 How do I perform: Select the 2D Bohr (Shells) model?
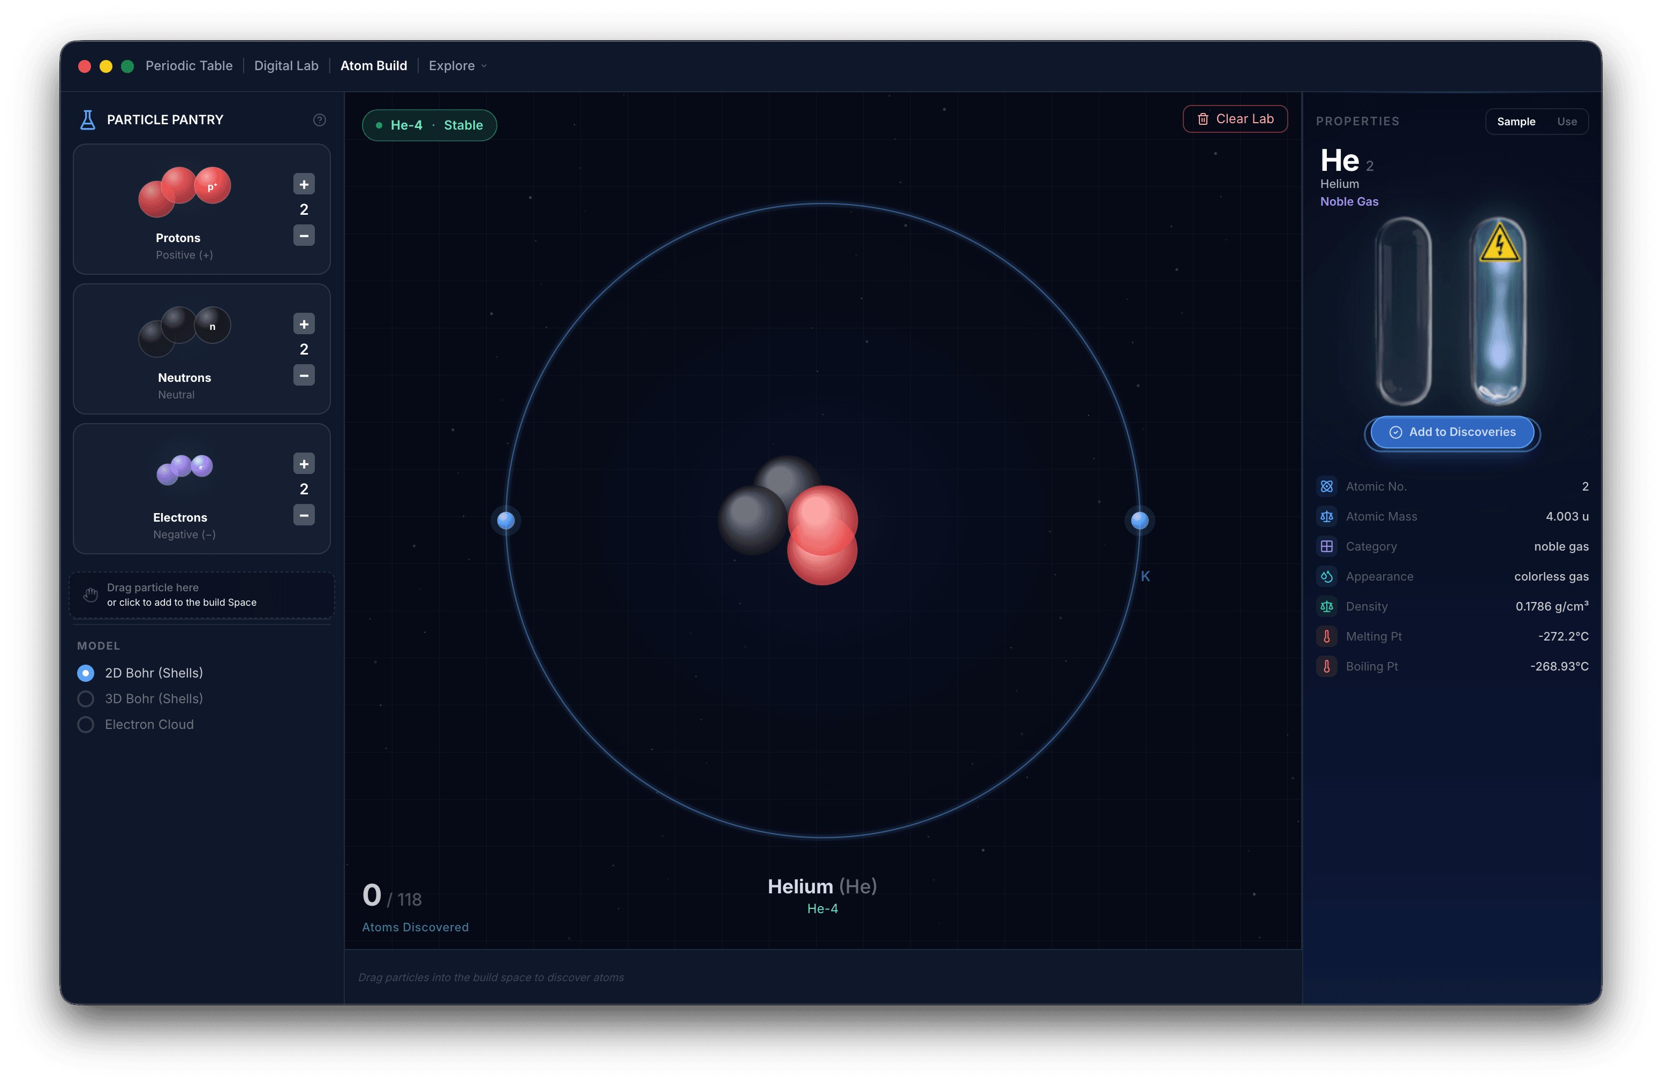tap(140, 673)
